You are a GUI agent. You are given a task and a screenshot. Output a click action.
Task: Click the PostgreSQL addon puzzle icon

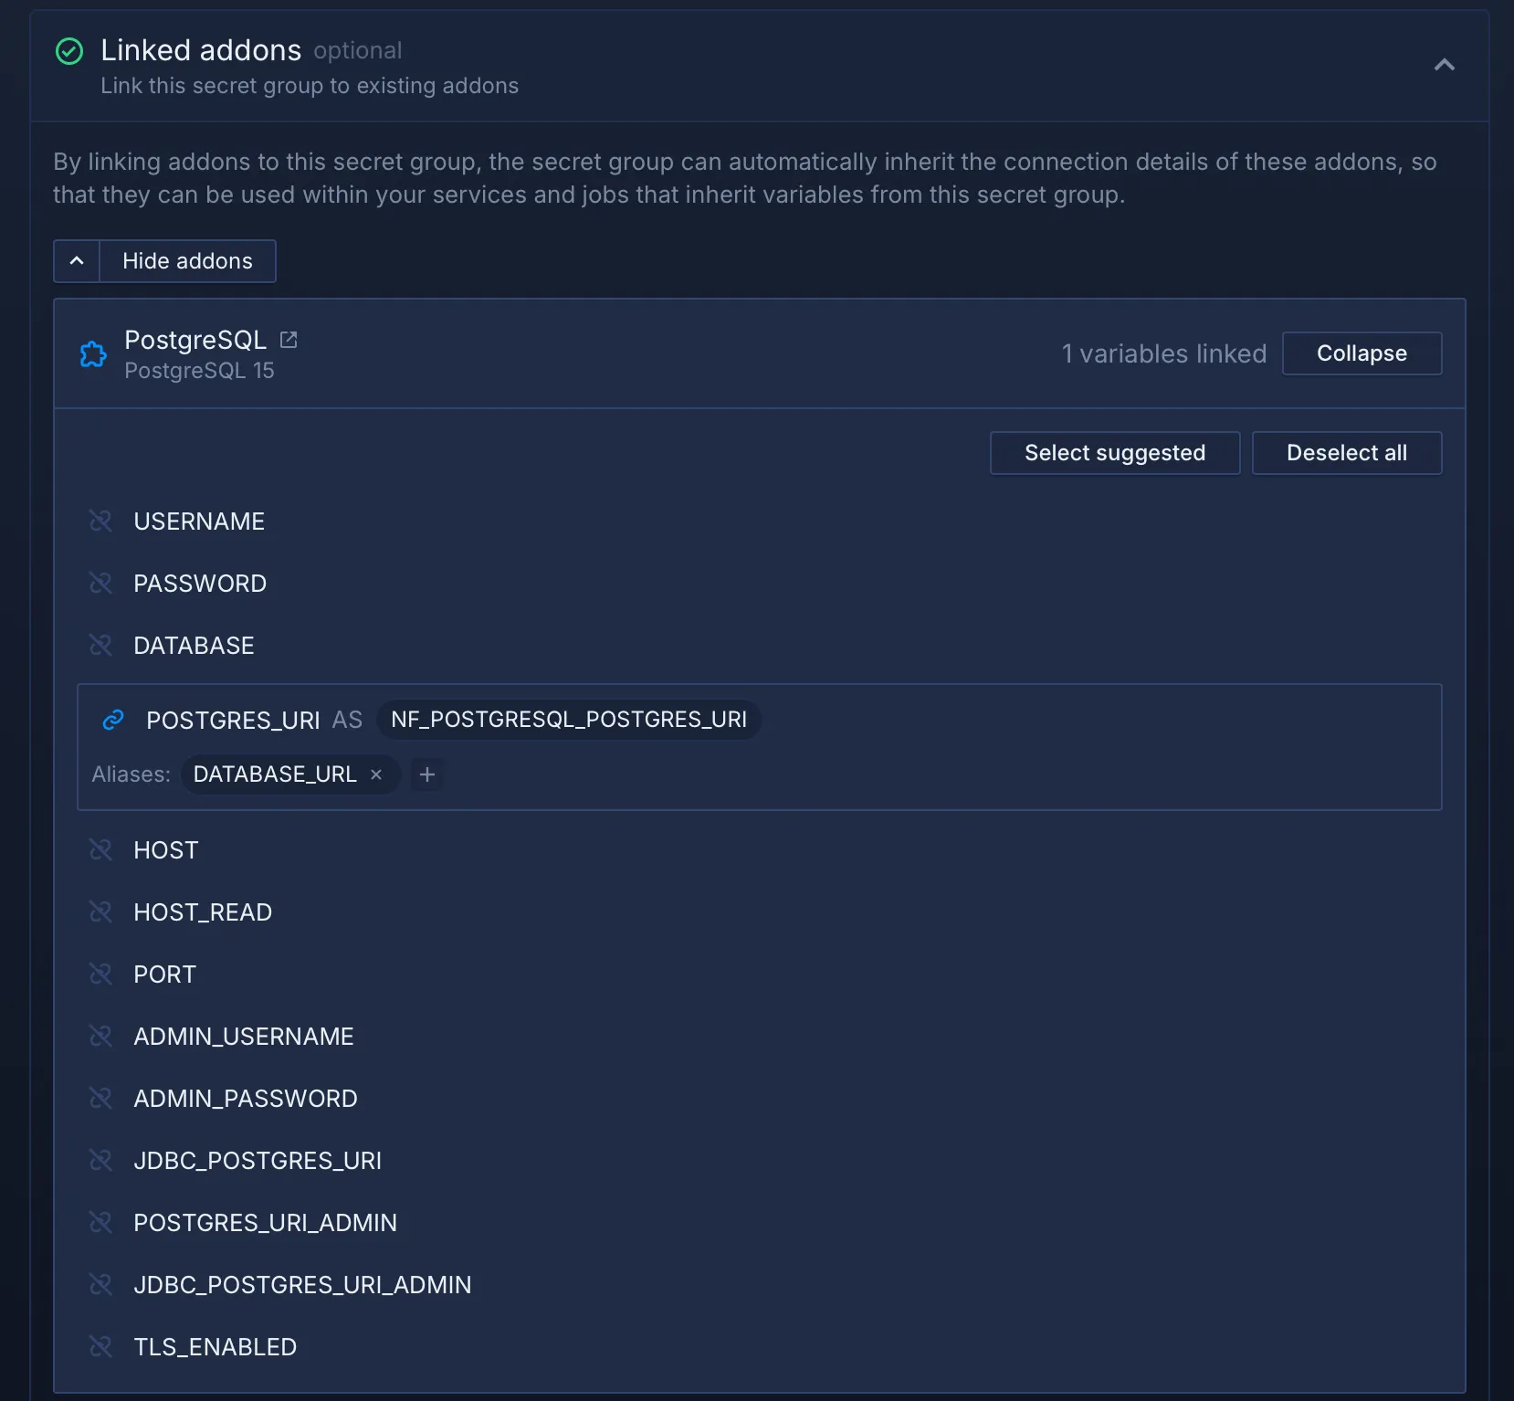click(93, 354)
